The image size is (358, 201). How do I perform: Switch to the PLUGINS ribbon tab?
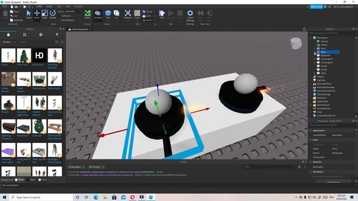[x=78, y=7]
